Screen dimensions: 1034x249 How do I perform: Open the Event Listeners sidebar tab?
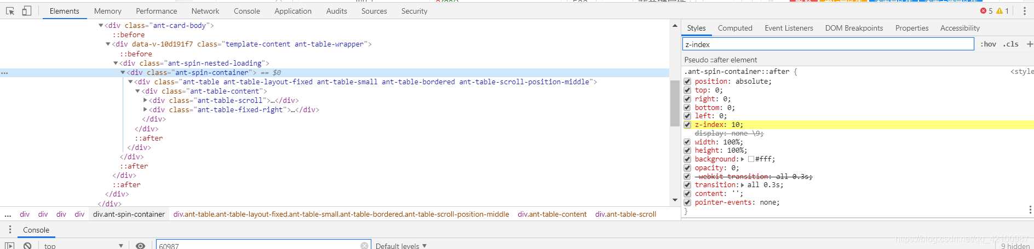[x=789, y=28]
